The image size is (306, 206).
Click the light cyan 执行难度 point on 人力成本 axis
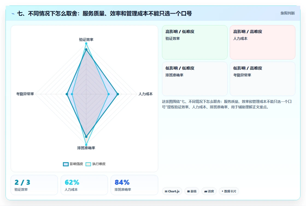click(x=109, y=94)
